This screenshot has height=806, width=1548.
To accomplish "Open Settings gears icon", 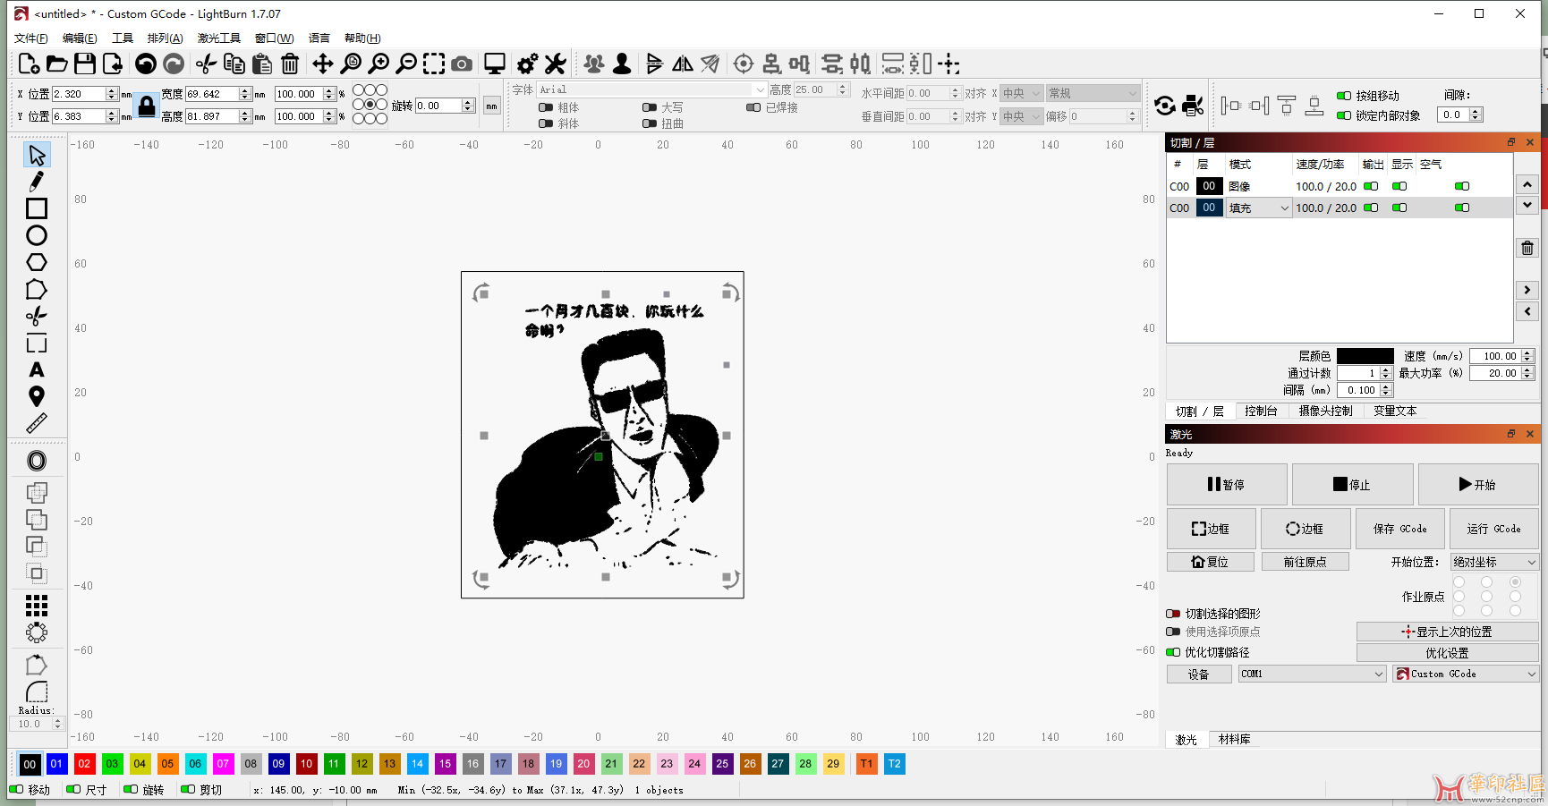I will pyautogui.click(x=528, y=64).
